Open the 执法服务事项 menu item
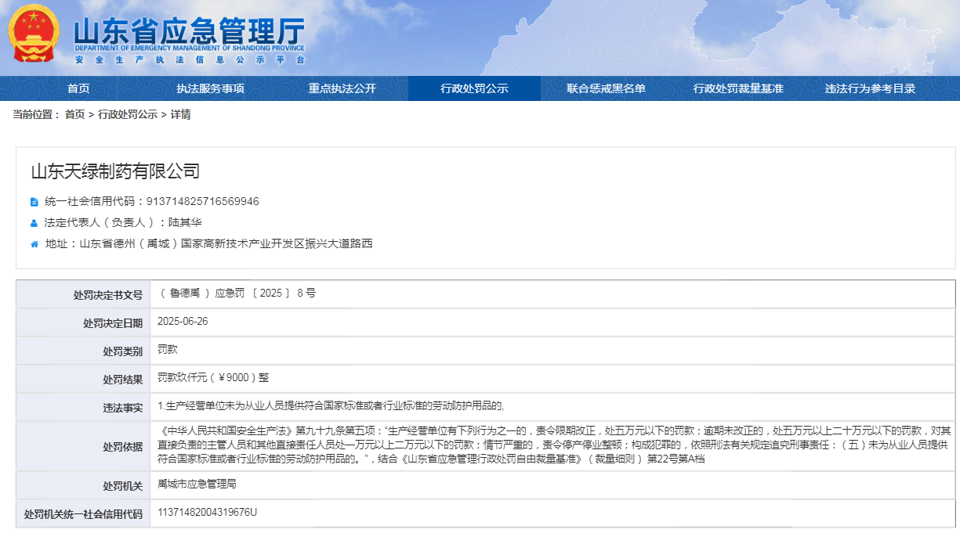 pos(210,88)
